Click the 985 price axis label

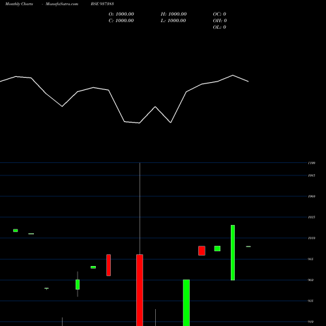coord(311,259)
